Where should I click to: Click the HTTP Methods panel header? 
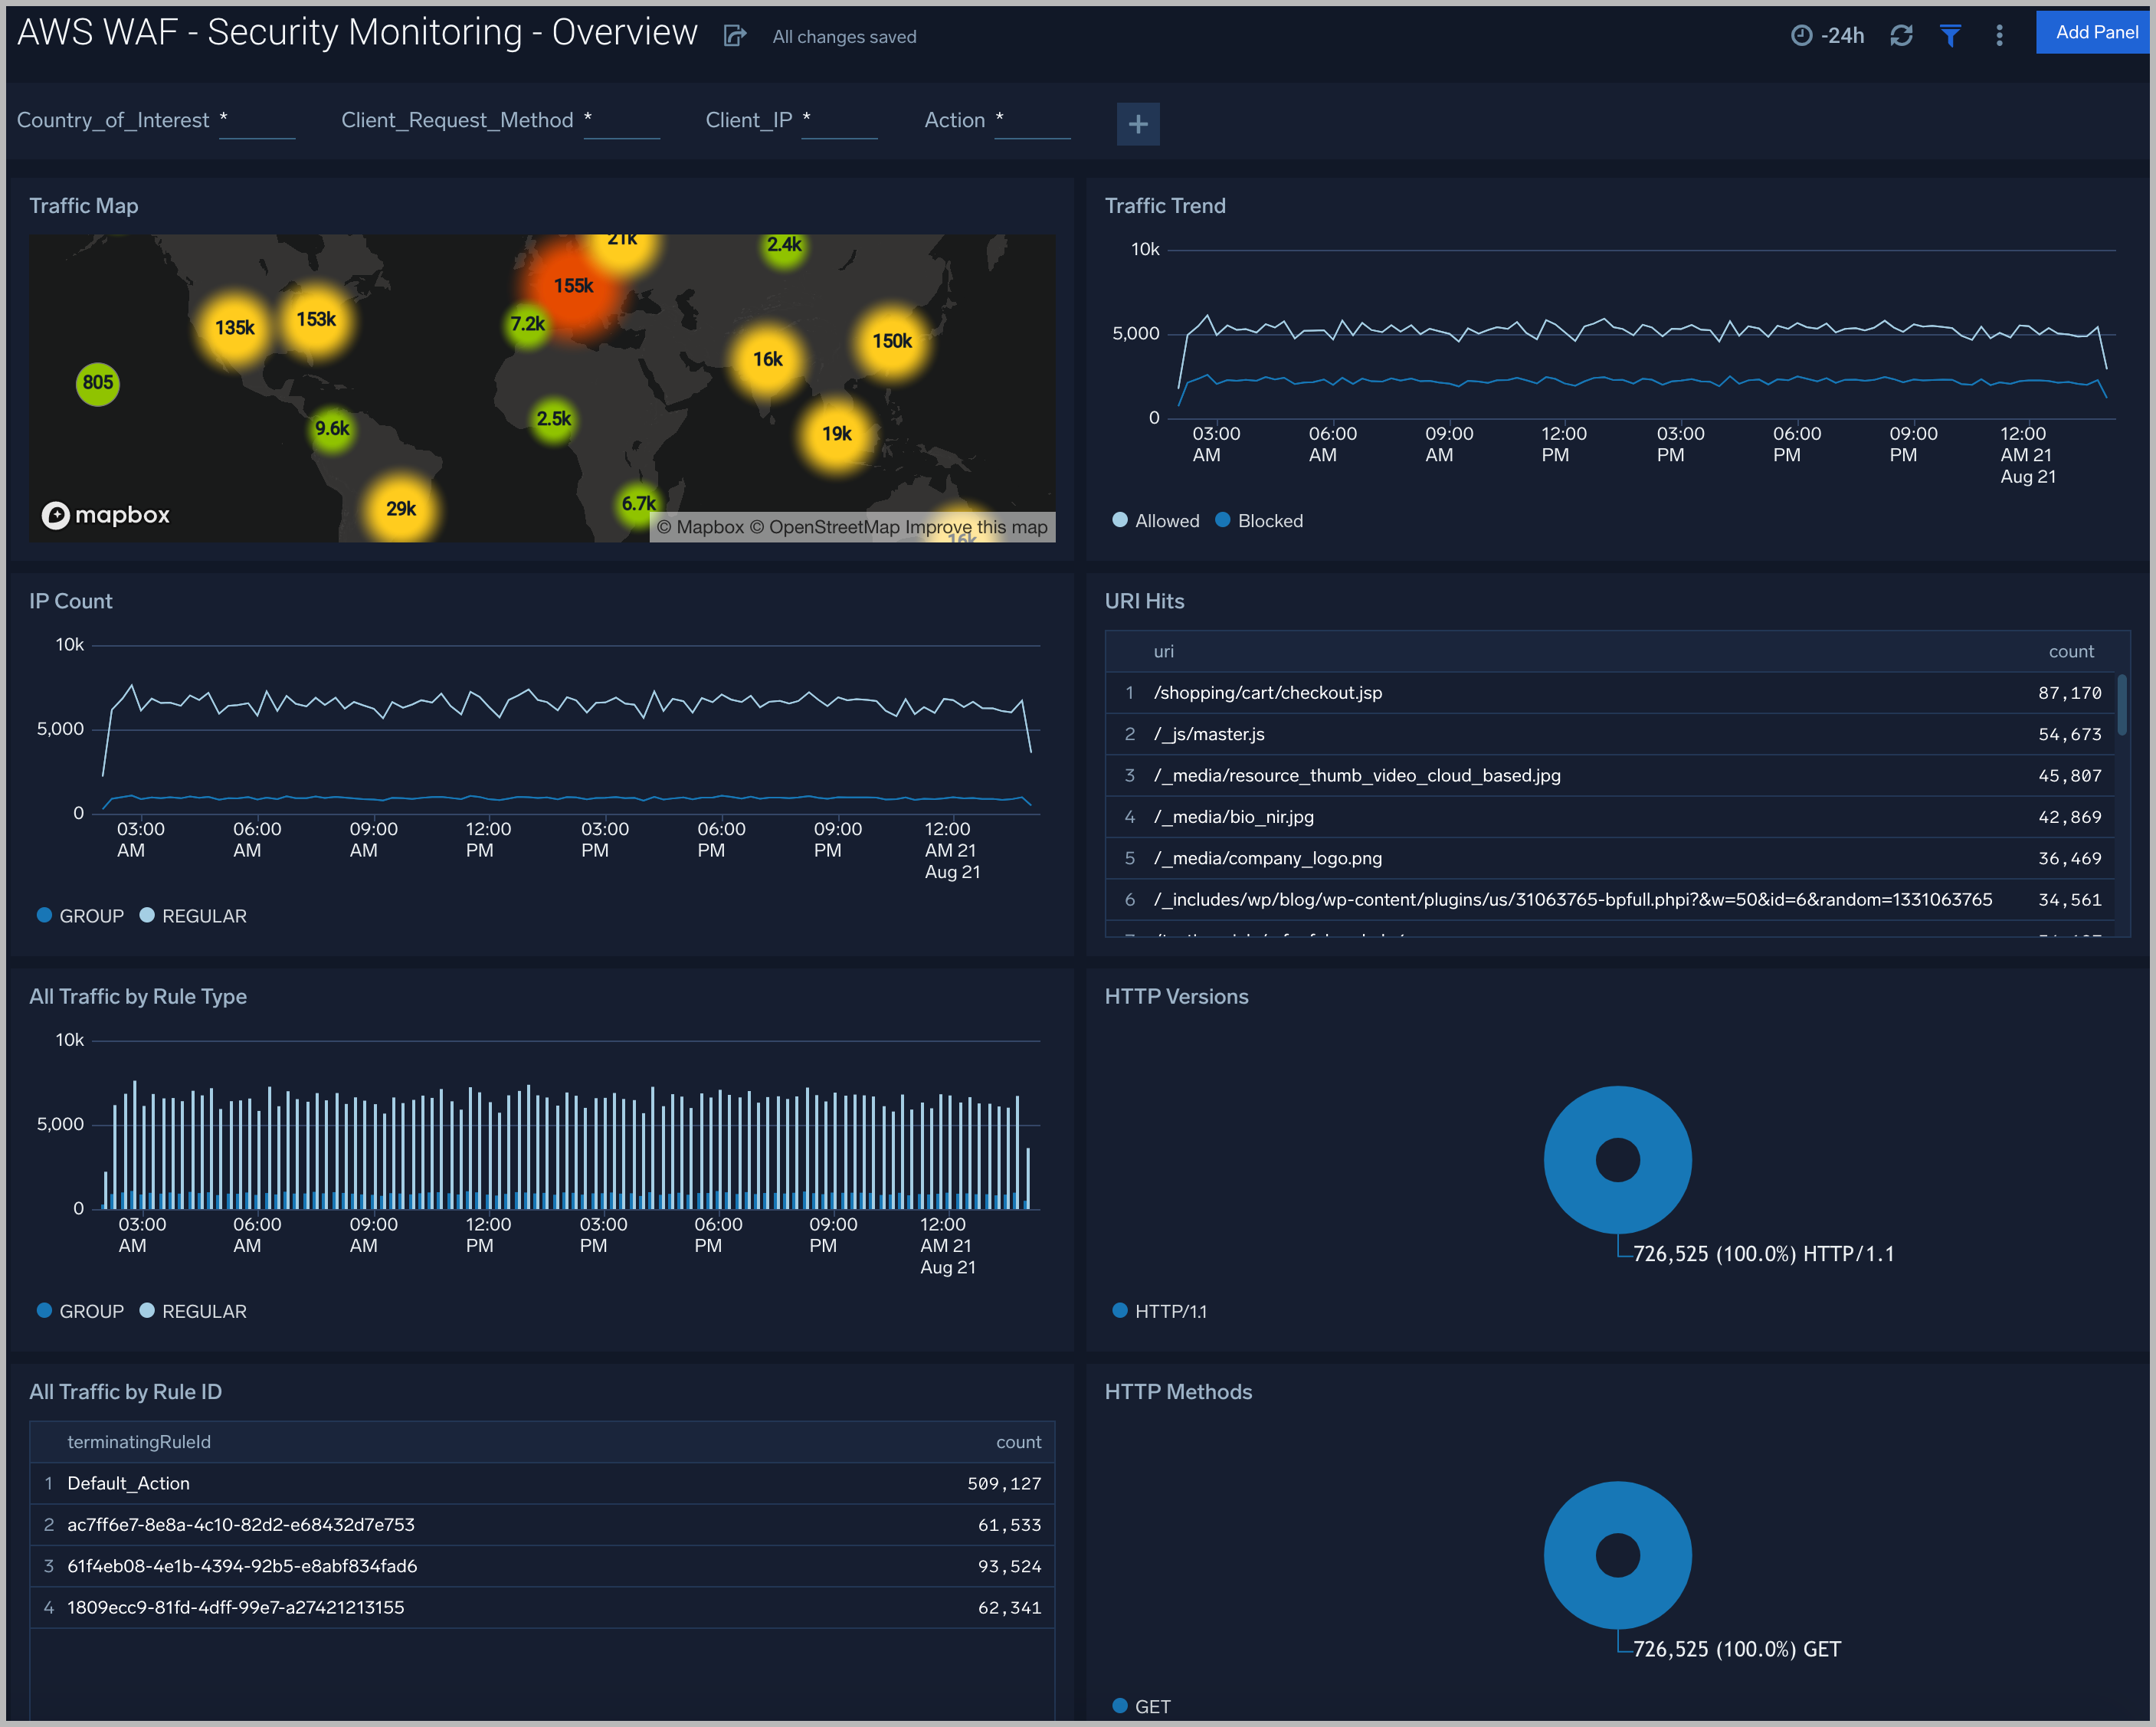click(x=1178, y=1391)
